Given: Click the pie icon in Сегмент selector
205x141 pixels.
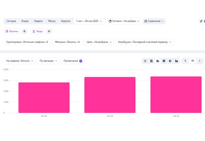Looking at the screenshot, I should click(x=110, y=21).
